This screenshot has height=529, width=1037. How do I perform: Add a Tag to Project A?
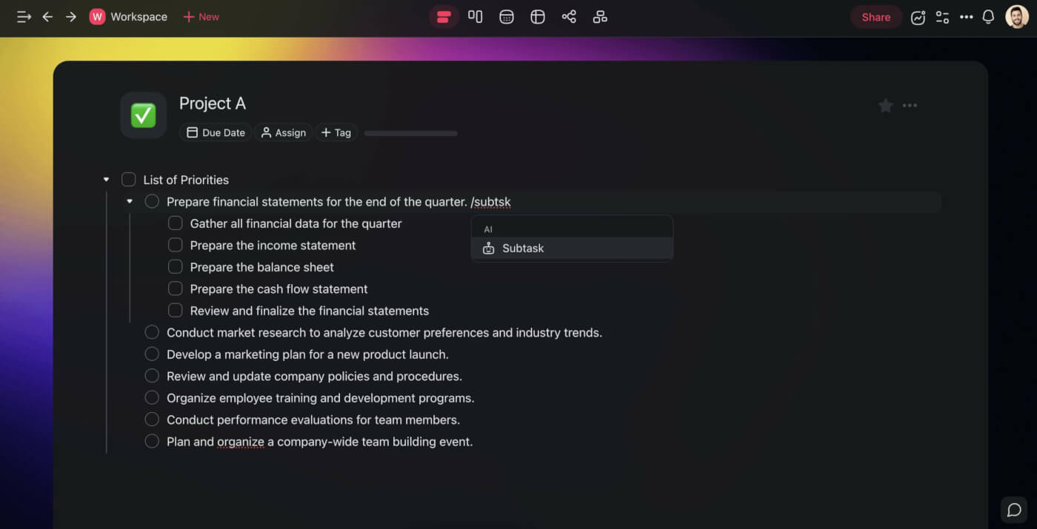(x=336, y=132)
